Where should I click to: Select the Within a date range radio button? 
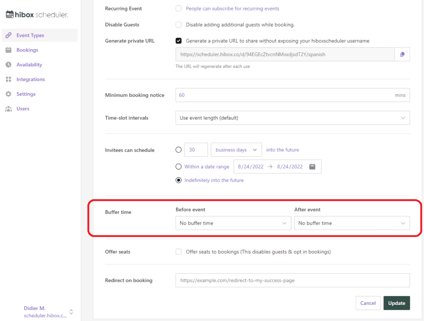pos(178,166)
